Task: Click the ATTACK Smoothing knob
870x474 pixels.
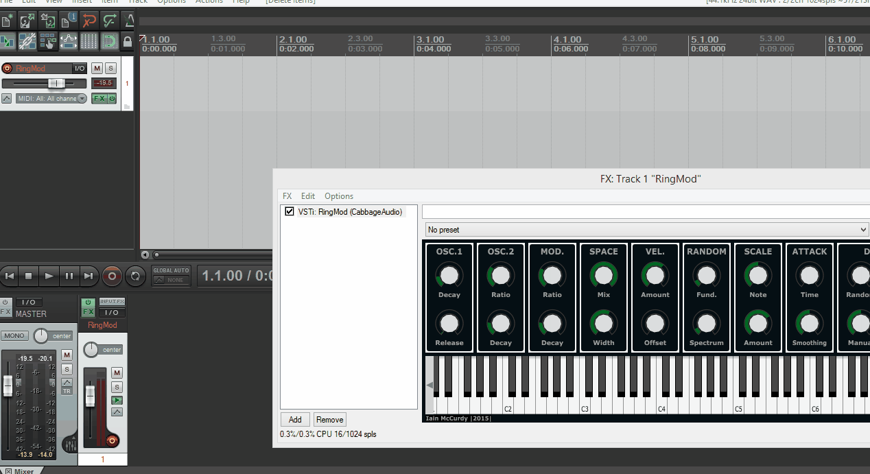Action: [810, 323]
